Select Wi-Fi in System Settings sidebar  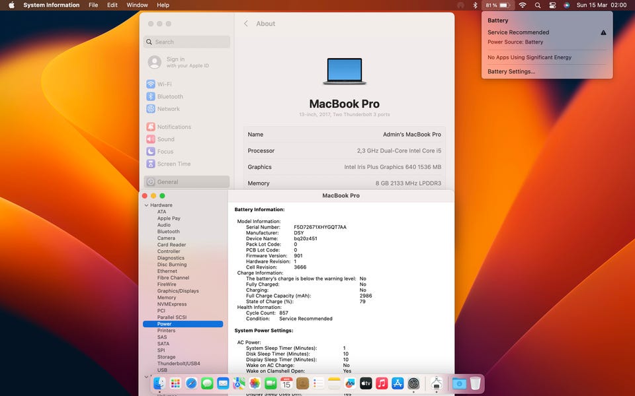pos(164,84)
